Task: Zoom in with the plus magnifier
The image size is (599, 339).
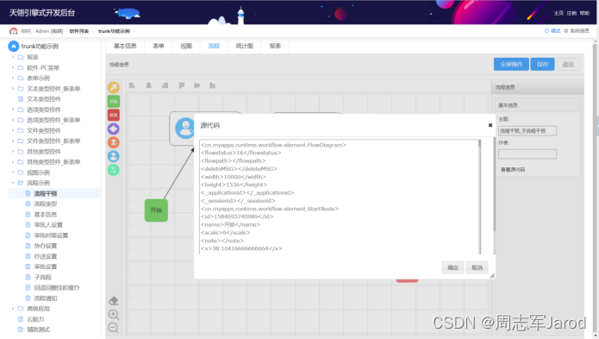Action: point(114,315)
